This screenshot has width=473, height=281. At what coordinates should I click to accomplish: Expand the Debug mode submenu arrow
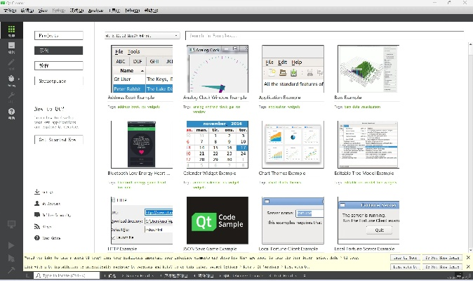(x=19, y=79)
